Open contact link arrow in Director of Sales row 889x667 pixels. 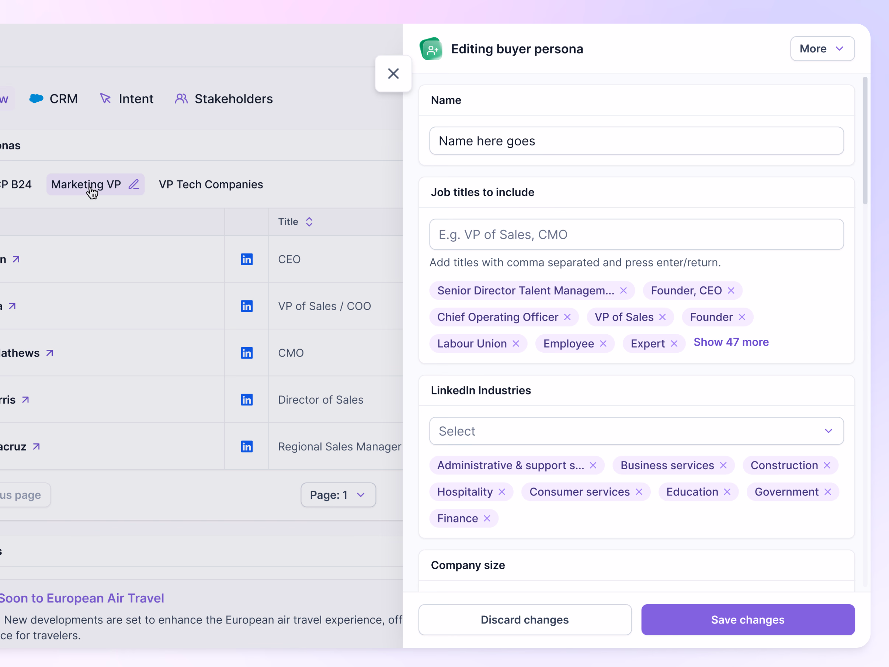[x=26, y=400]
